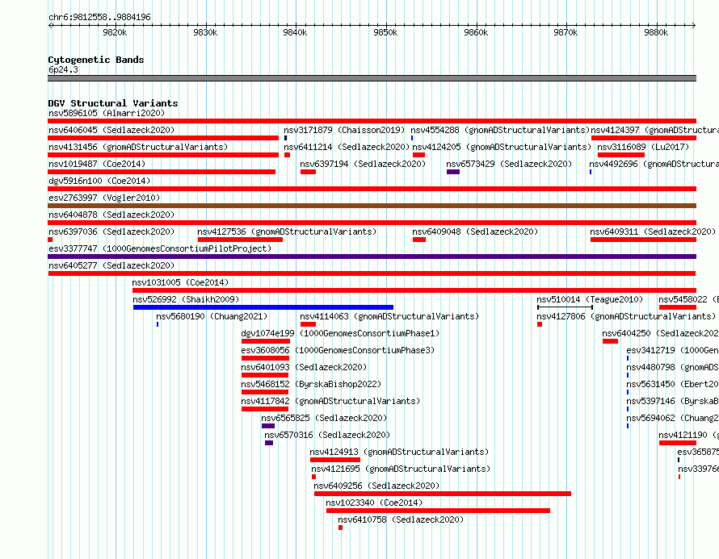
Task: Open nsv3116089 (Lu2017) label
Action: coord(643,147)
